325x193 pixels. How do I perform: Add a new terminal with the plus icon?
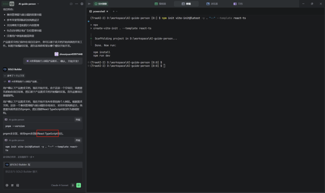113,11
